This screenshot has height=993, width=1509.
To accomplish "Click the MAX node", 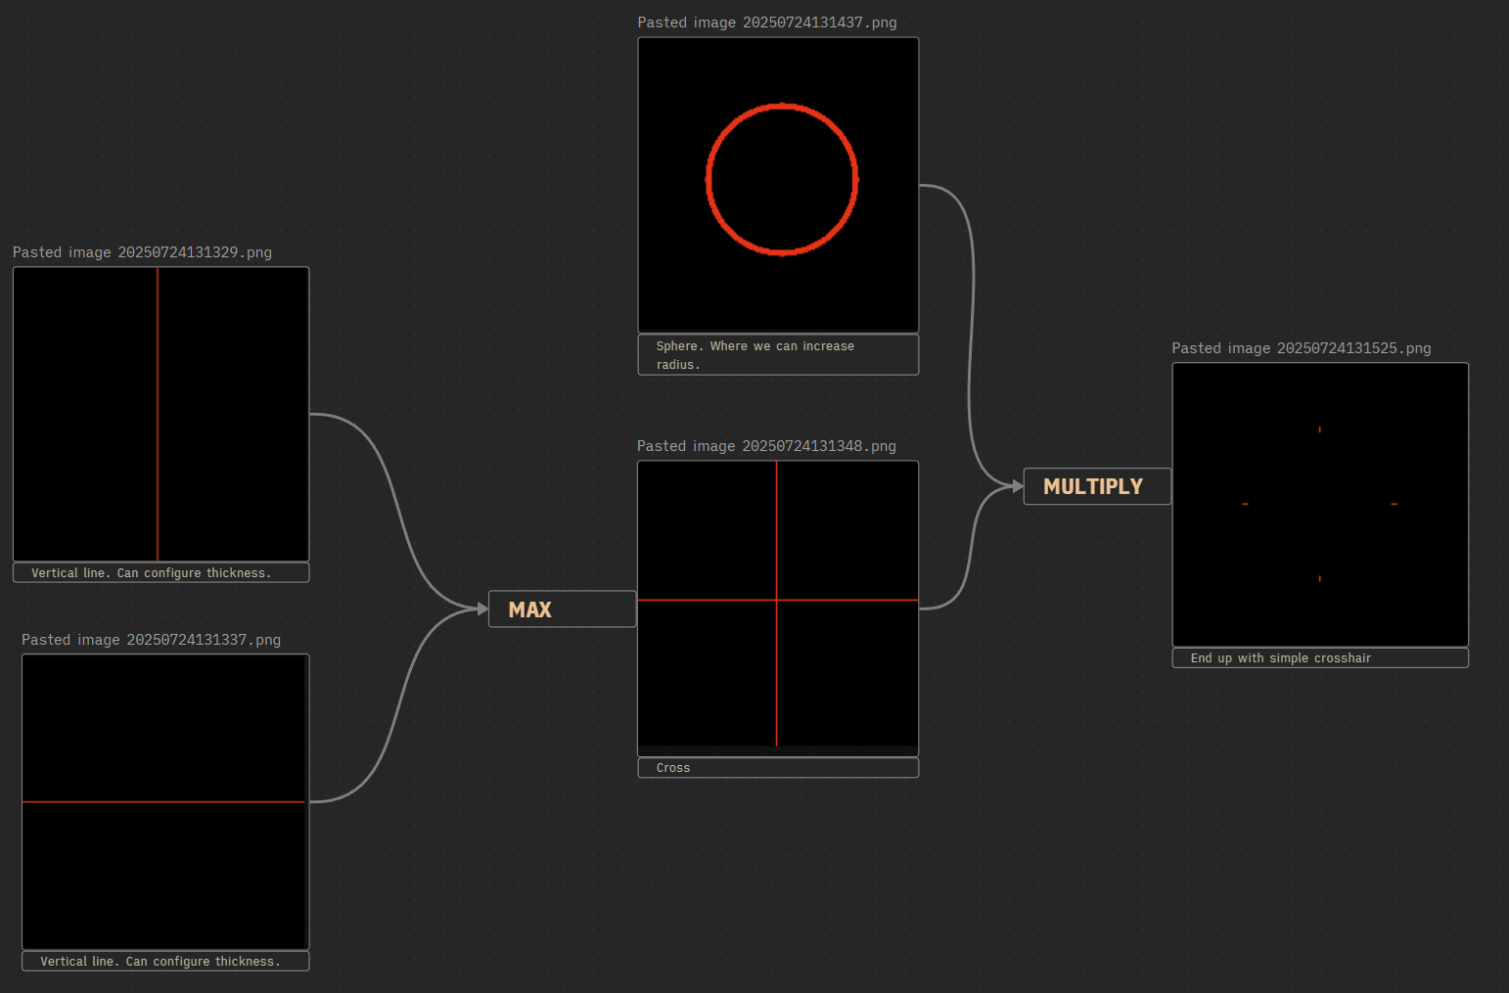I will click(x=562, y=609).
